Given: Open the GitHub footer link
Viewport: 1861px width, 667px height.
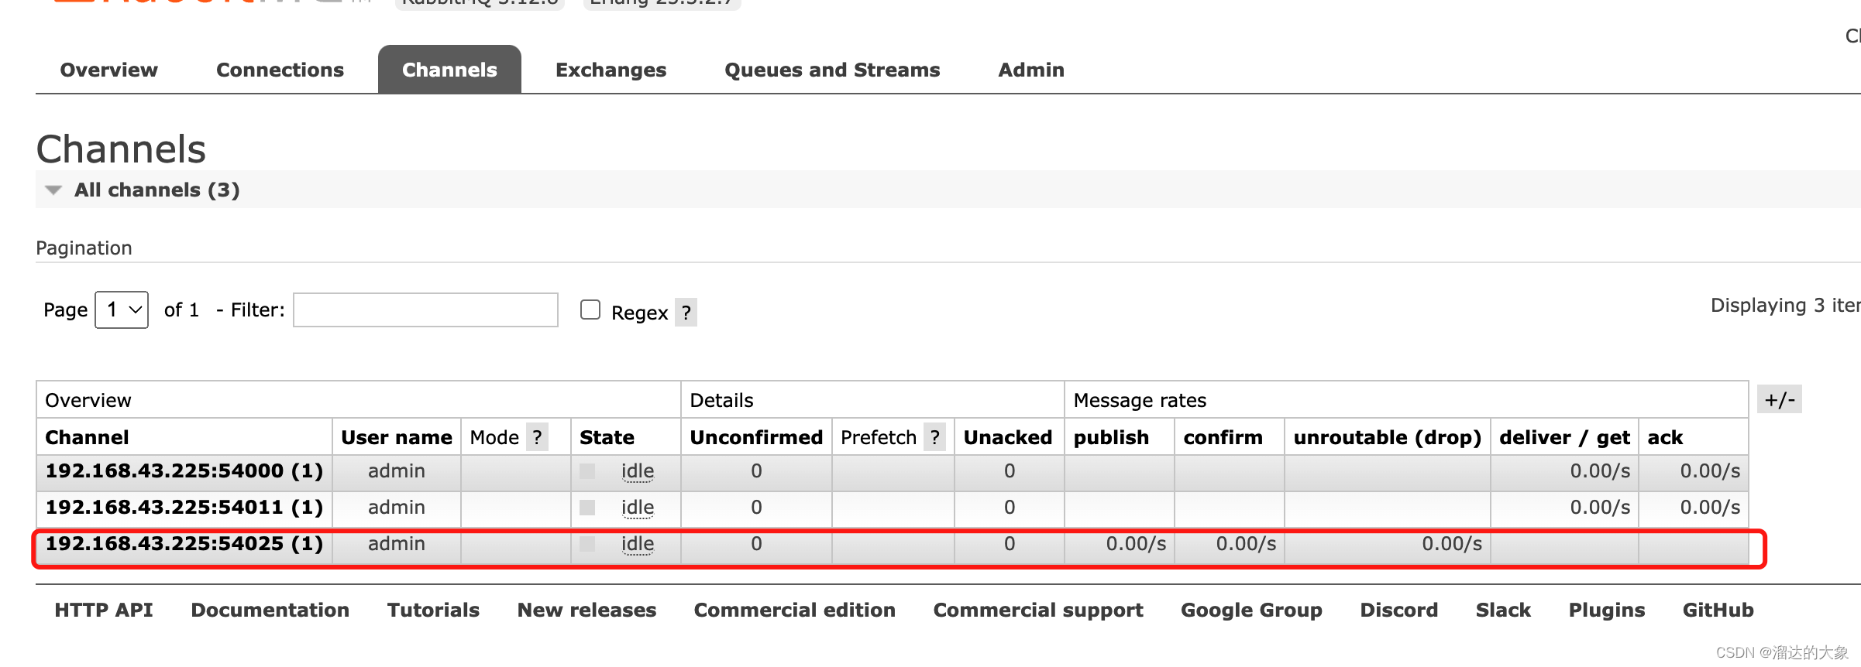Looking at the screenshot, I should [1718, 610].
